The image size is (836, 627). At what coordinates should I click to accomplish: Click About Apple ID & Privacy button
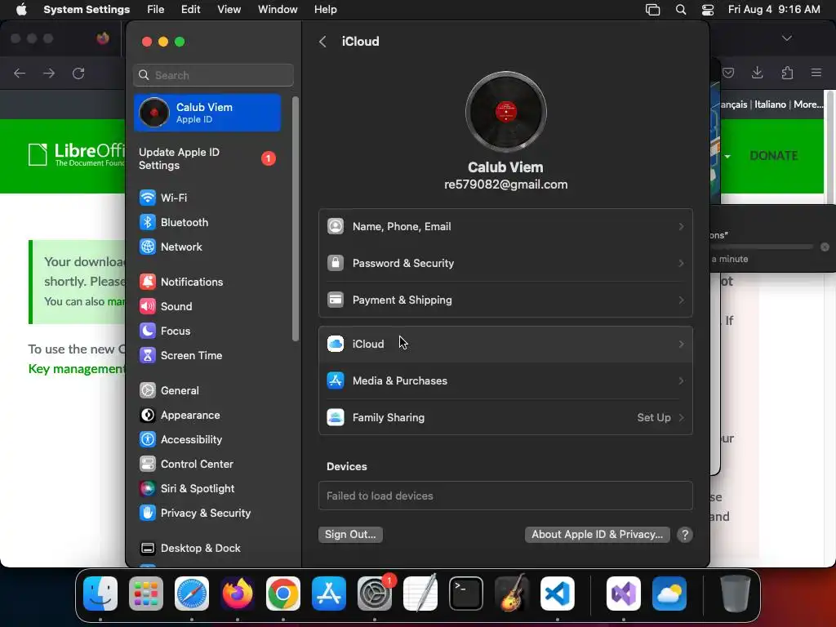(597, 535)
